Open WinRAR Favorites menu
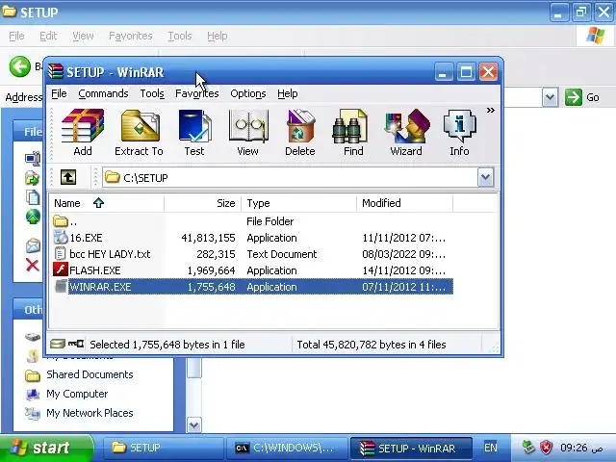The height and width of the screenshot is (462, 616). [x=196, y=93]
